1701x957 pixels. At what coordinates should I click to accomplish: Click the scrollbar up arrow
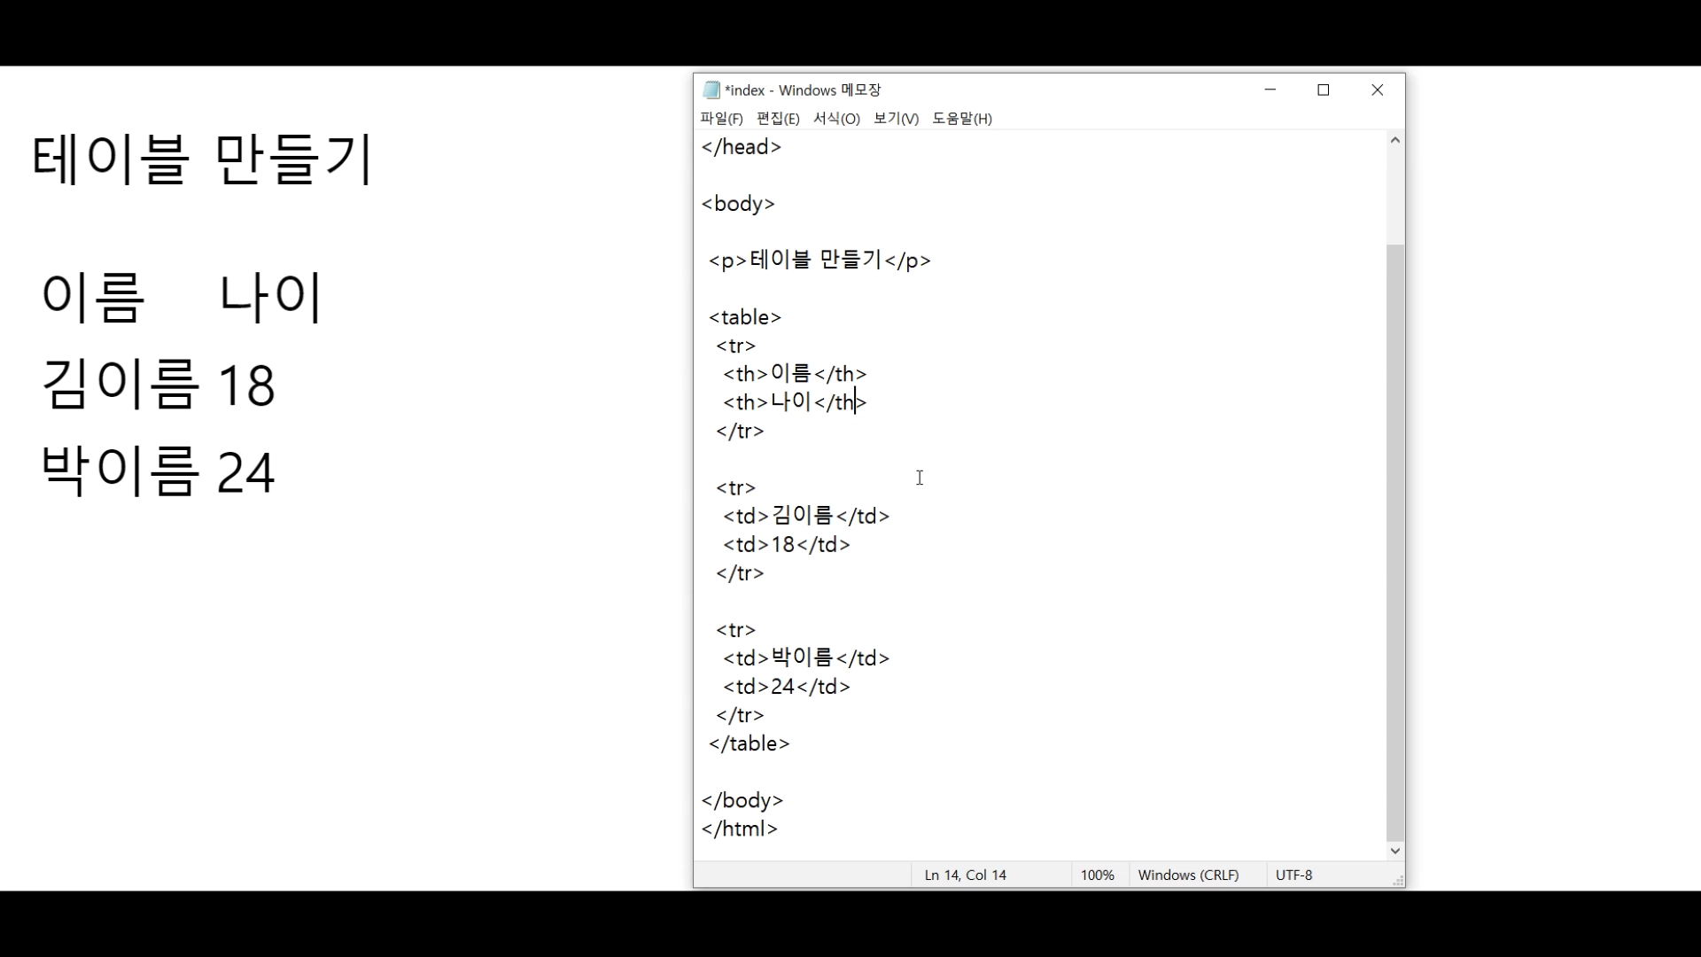[x=1395, y=140]
